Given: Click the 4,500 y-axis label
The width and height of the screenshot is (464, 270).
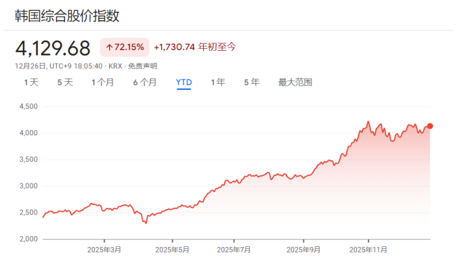Looking at the screenshot, I should coord(28,106).
